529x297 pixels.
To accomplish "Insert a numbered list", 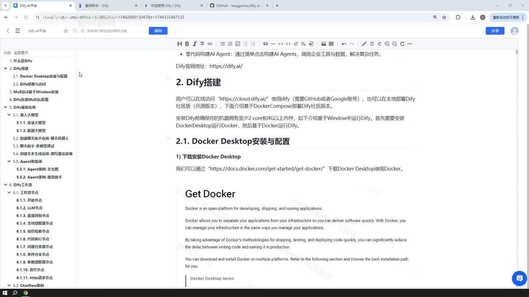I will [x=230, y=44].
